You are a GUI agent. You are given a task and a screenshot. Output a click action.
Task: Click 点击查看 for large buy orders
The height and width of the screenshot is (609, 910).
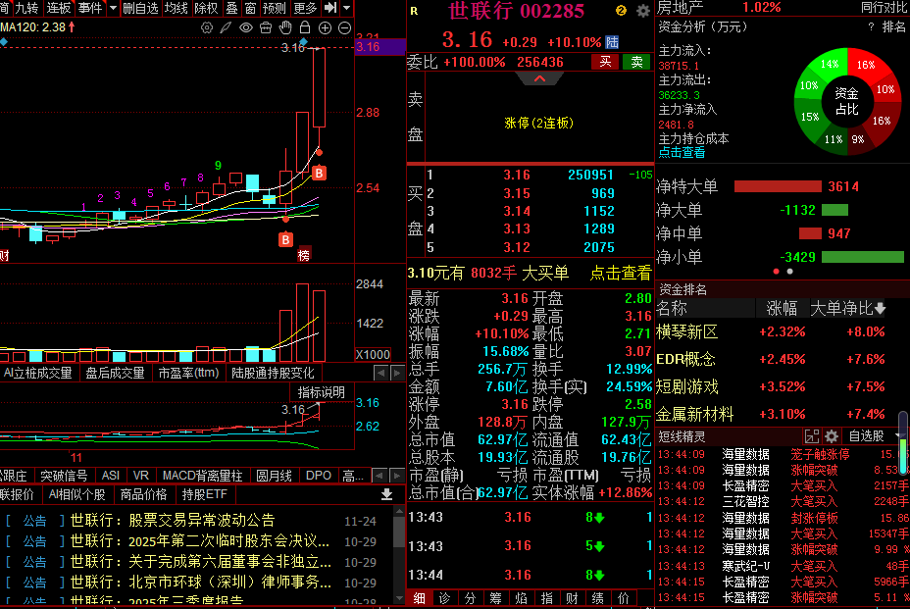tap(621, 274)
